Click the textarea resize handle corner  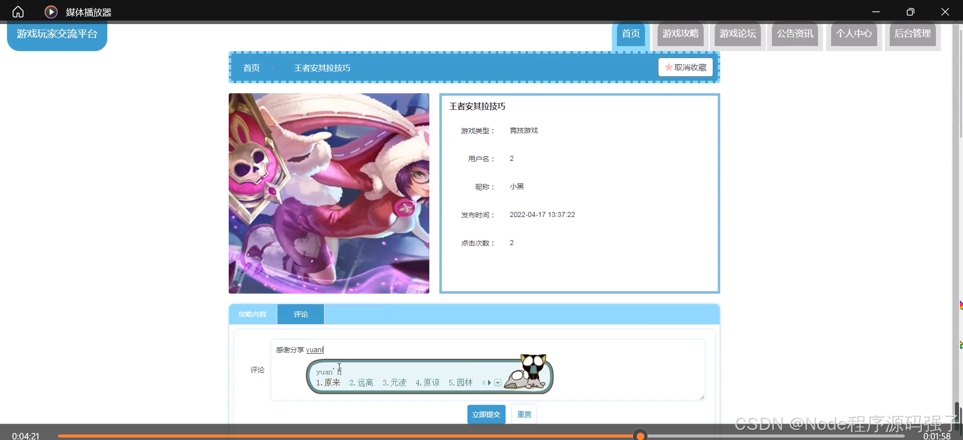702,397
